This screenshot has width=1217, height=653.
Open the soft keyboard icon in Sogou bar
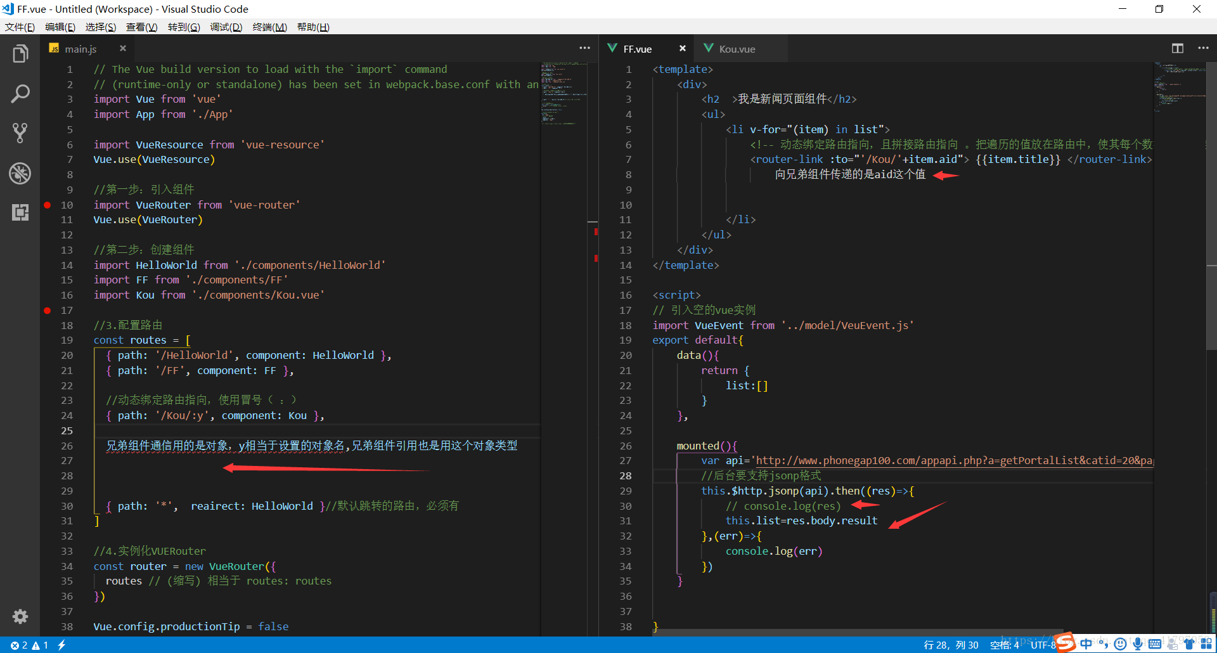(x=1155, y=644)
